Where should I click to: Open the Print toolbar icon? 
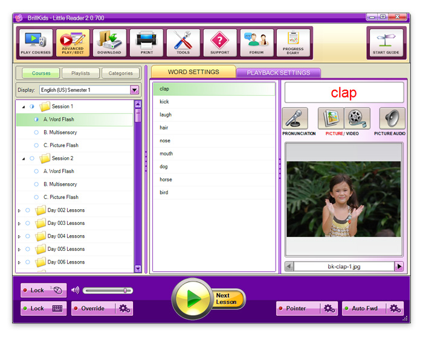[146, 43]
